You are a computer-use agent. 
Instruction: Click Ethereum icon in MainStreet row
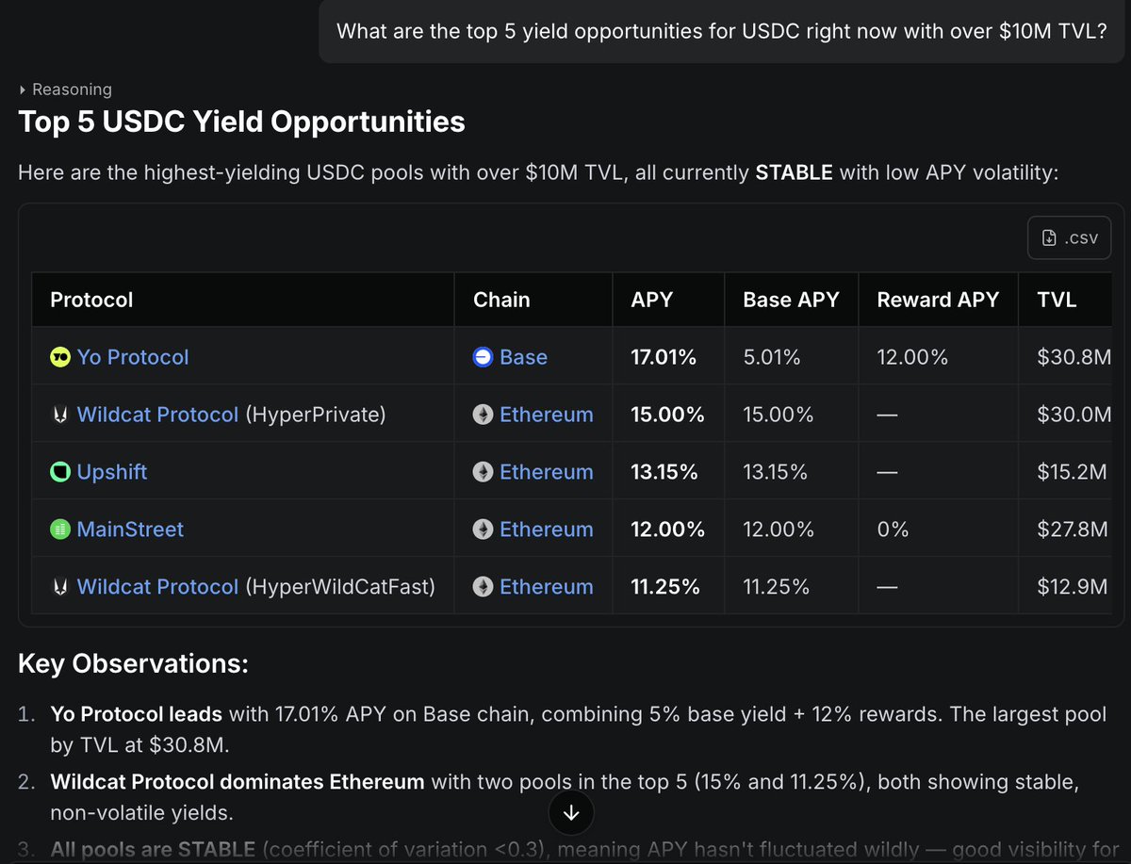(x=483, y=530)
